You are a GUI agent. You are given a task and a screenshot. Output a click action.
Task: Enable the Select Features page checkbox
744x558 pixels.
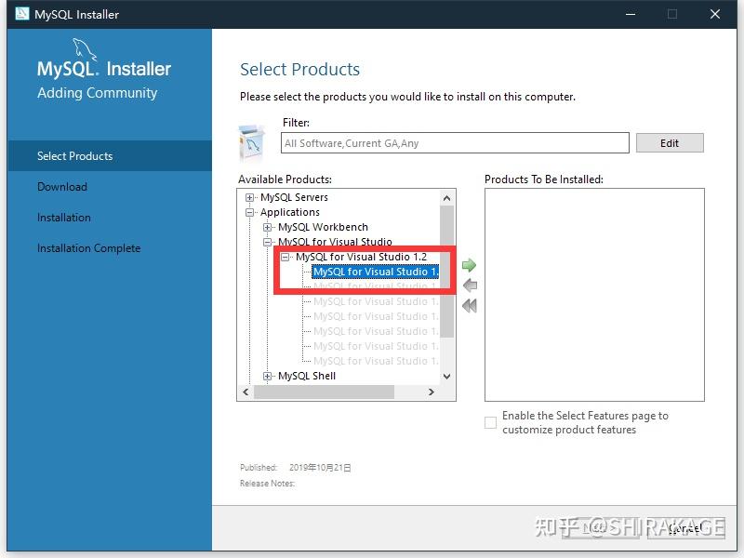point(490,422)
